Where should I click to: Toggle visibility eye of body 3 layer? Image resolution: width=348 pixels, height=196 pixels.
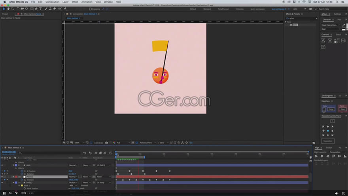pos(2,183)
